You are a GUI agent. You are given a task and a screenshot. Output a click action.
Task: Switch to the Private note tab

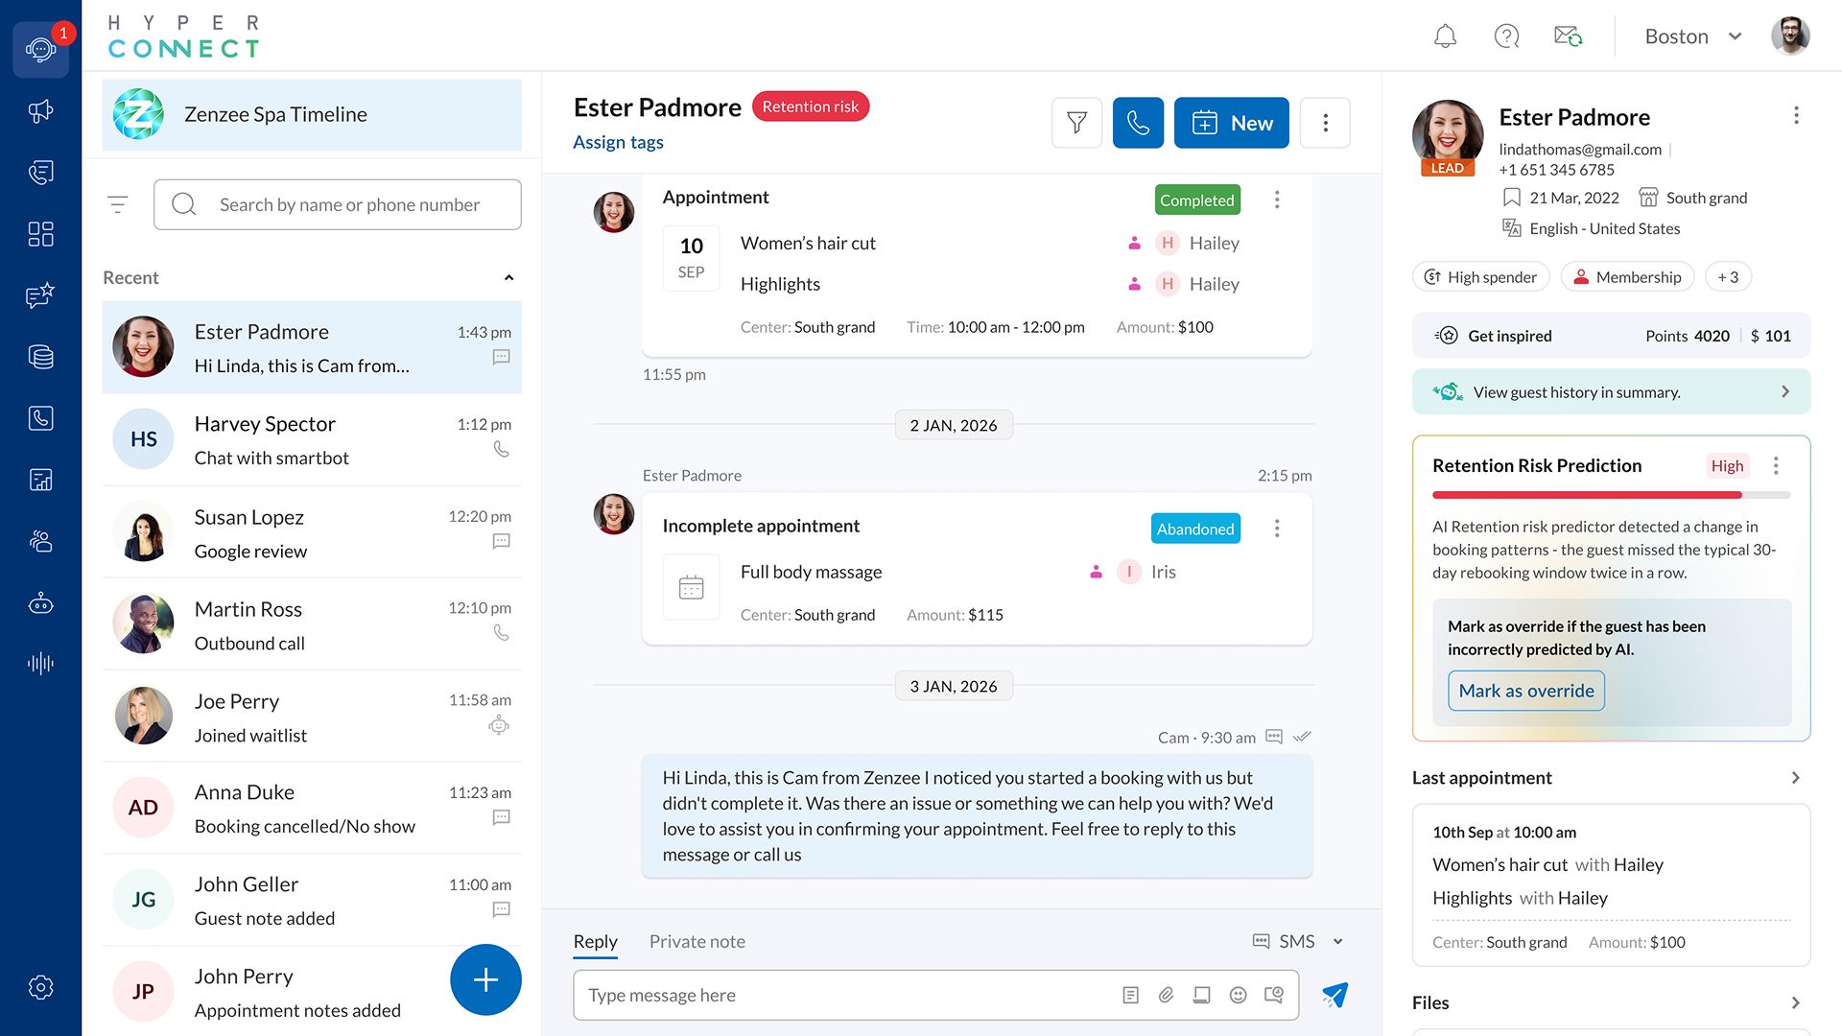coord(697,941)
